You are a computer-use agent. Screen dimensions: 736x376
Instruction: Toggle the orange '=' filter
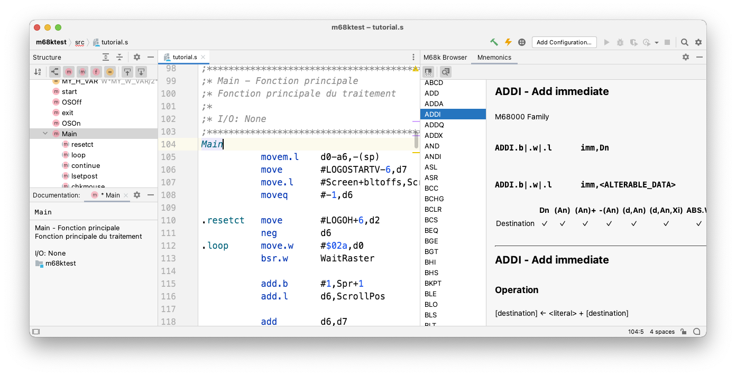tap(110, 72)
